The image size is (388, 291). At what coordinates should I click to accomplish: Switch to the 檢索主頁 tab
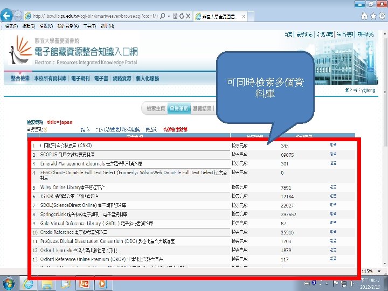(x=156, y=109)
